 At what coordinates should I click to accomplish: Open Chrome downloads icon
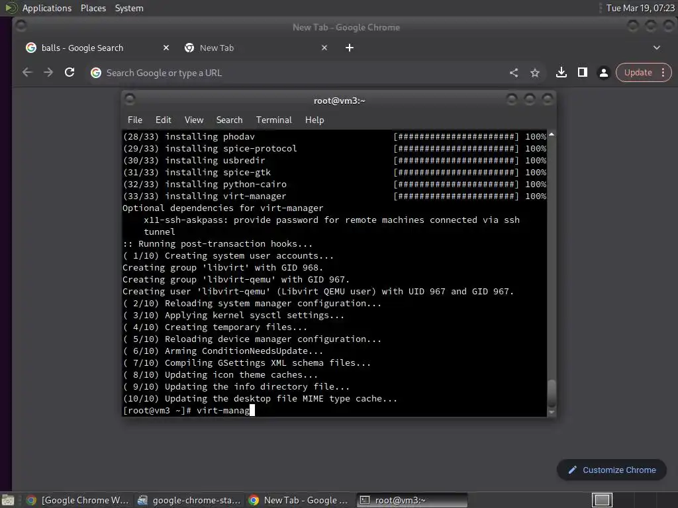561,73
